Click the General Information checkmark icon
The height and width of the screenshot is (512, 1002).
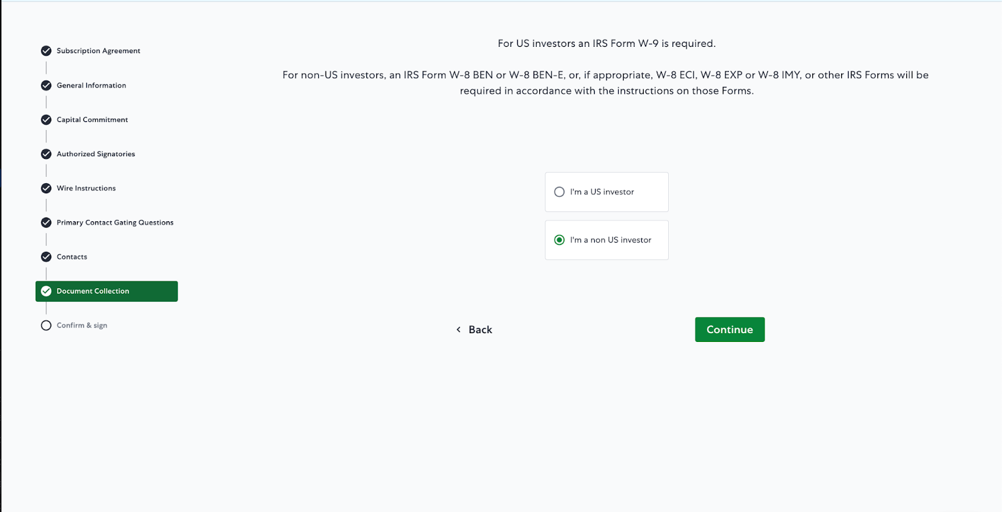(x=46, y=86)
